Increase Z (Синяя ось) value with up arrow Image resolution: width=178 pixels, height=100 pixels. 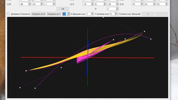pos(116,13)
